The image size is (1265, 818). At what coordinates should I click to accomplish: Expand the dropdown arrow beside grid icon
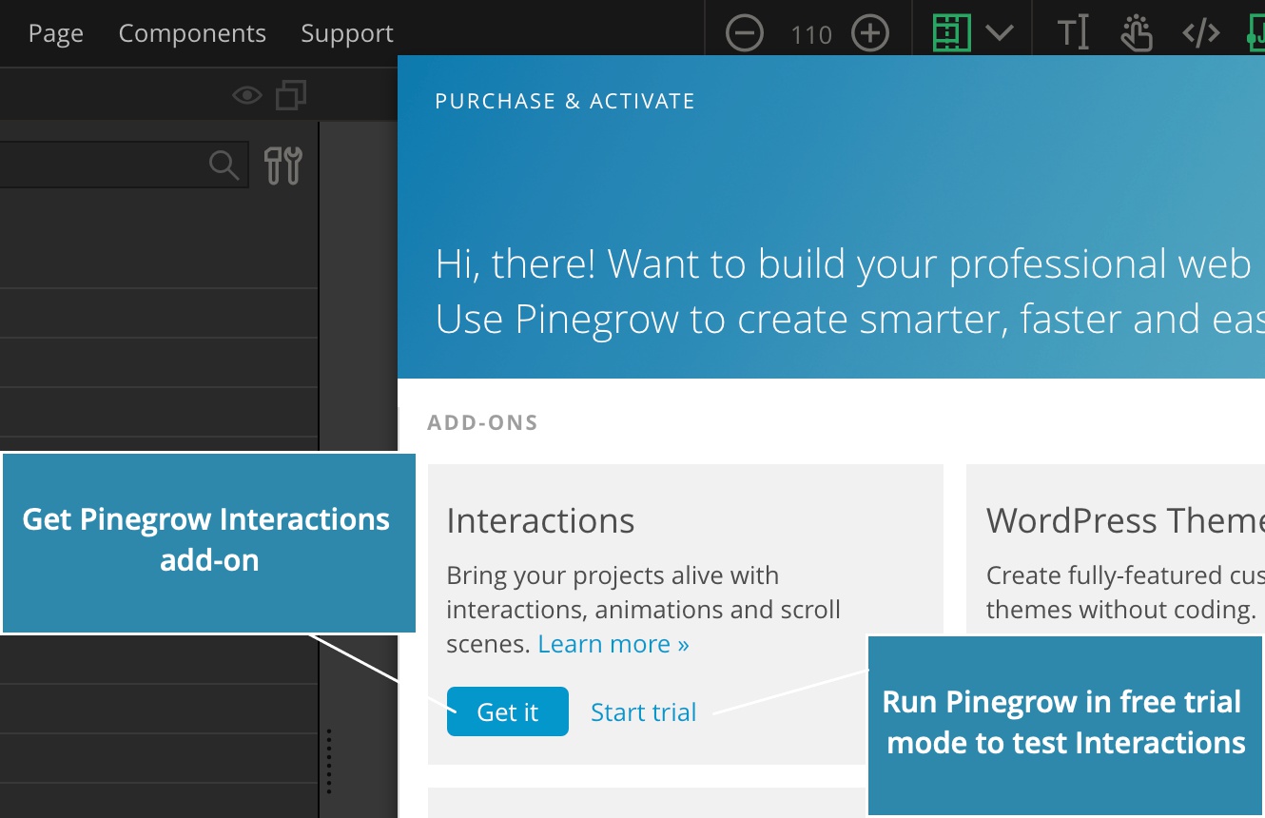click(999, 33)
